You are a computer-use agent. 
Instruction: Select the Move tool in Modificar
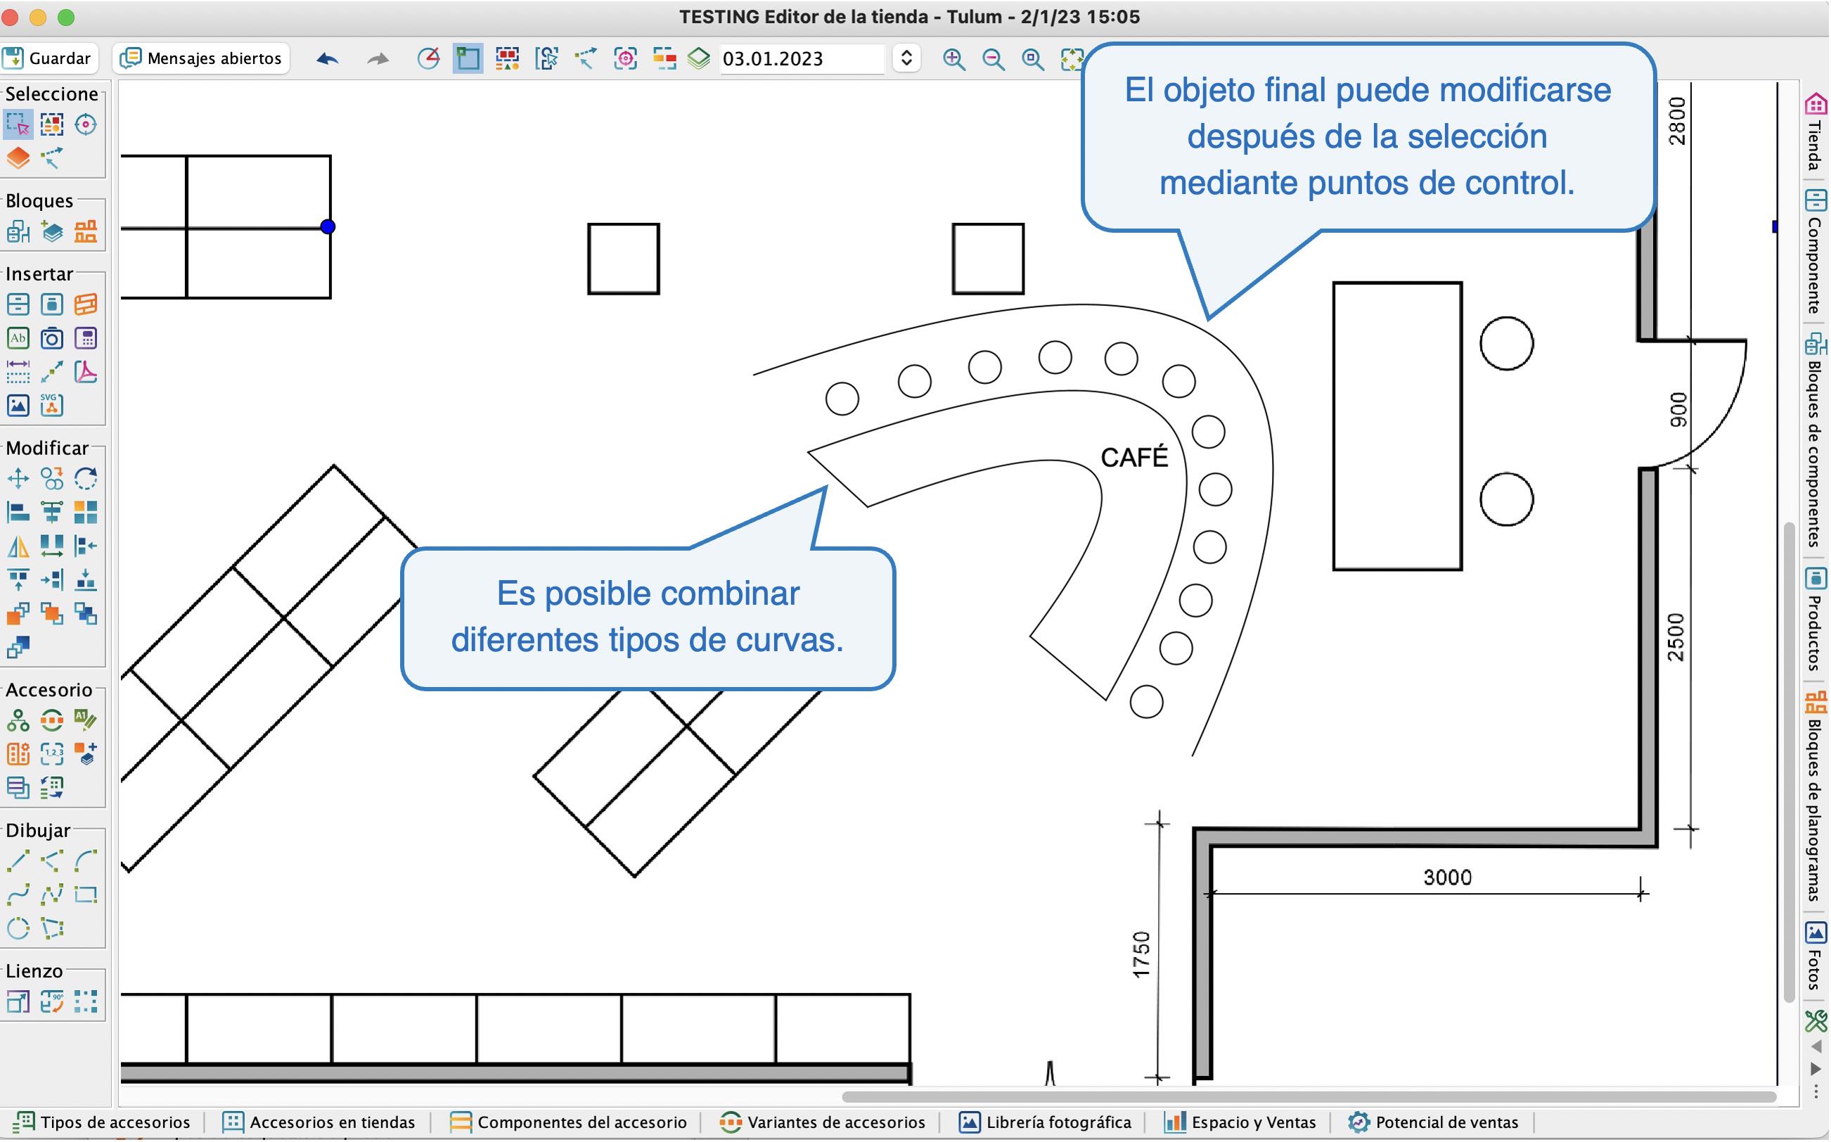(x=18, y=479)
